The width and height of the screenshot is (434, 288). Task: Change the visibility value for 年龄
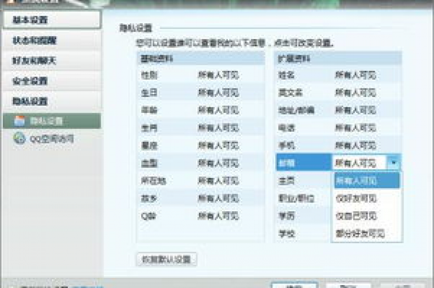[218, 110]
